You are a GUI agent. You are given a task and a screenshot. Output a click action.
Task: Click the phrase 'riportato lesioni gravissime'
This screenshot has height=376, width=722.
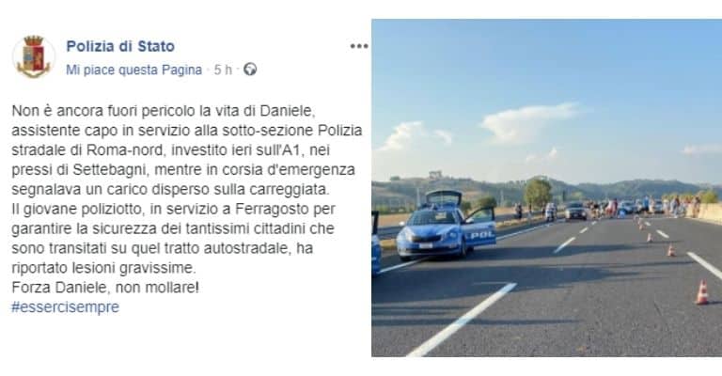[103, 268]
